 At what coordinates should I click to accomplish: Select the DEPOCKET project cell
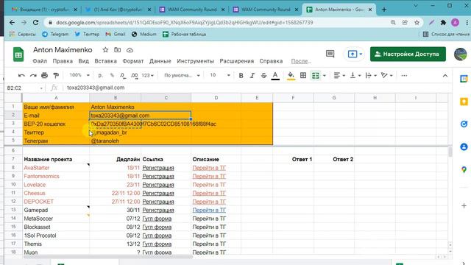(56, 202)
